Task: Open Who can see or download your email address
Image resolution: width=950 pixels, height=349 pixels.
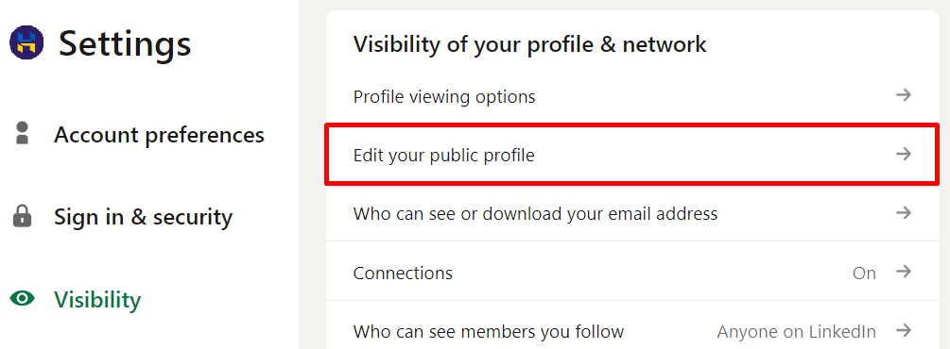Action: [632, 213]
